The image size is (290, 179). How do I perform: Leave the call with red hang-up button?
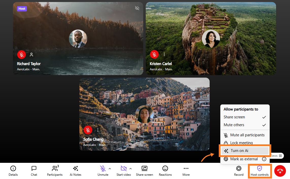280,171
